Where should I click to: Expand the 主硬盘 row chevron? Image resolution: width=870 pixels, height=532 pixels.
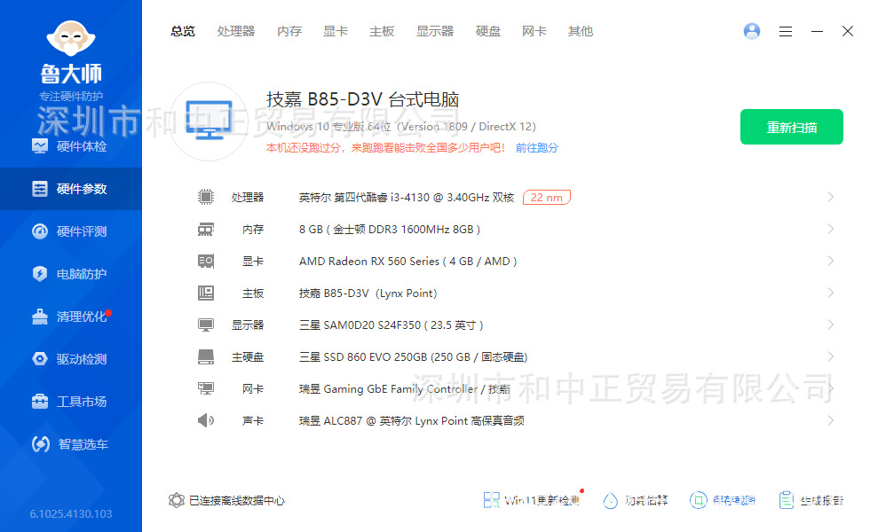click(831, 356)
